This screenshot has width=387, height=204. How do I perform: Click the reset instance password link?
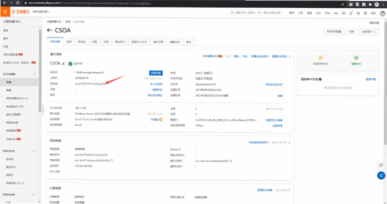[280, 56]
